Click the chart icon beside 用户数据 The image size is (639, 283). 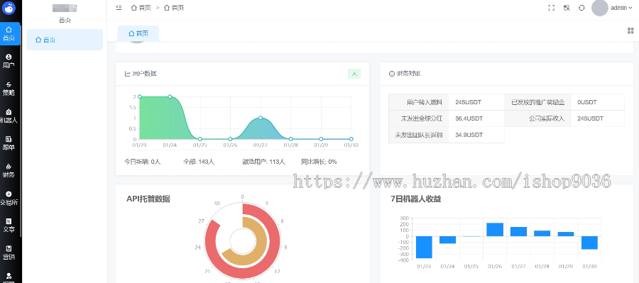coord(128,74)
